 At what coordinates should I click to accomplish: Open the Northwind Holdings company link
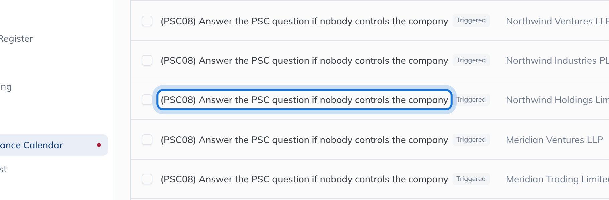(557, 100)
